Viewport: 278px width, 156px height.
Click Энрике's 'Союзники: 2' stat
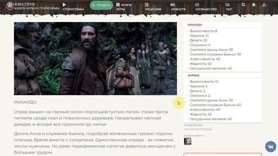pyautogui.click(x=200, y=95)
